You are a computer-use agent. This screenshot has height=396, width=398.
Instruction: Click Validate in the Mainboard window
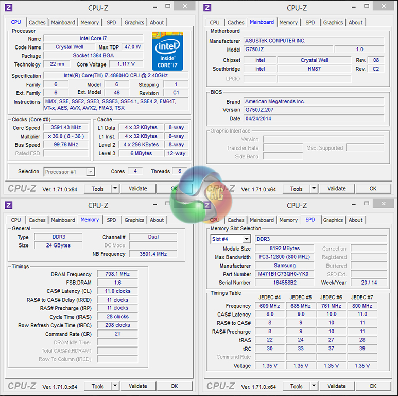(336, 189)
